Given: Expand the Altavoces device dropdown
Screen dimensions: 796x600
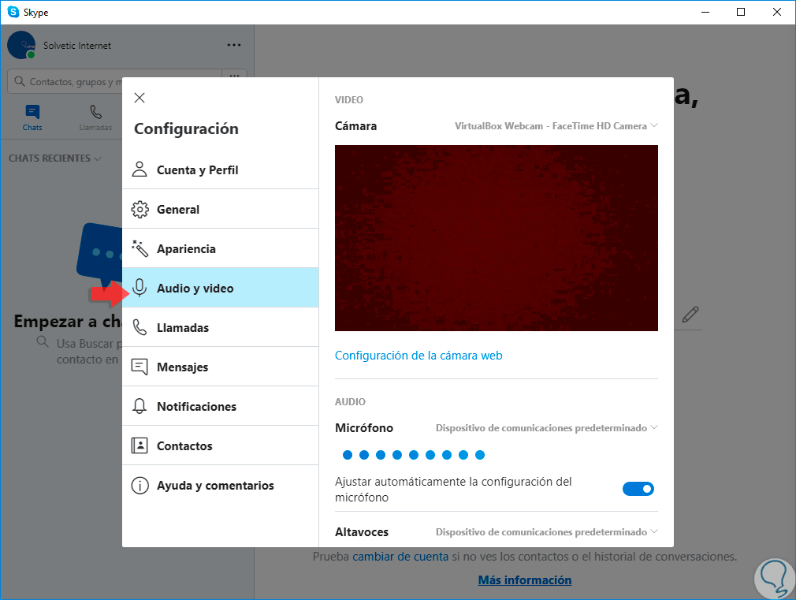Looking at the screenshot, I should pos(546,532).
